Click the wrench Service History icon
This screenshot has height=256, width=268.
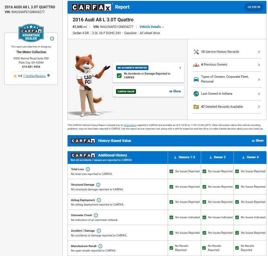tap(196, 52)
